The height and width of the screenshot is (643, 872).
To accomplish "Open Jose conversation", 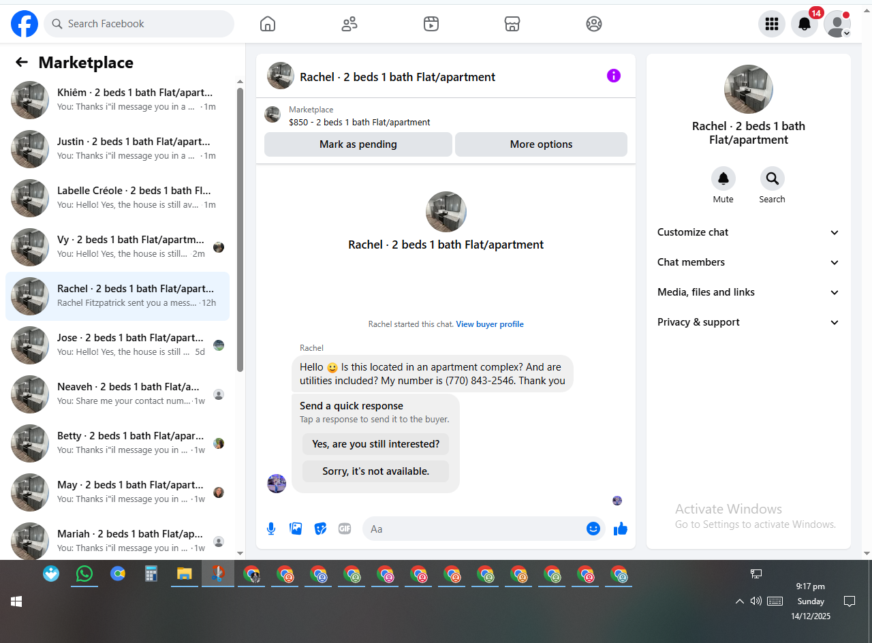I will point(117,345).
